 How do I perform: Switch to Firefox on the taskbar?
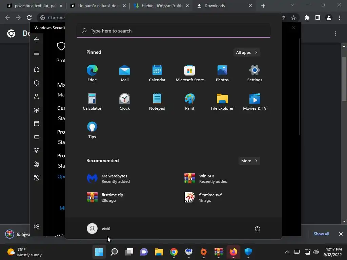coord(233,252)
